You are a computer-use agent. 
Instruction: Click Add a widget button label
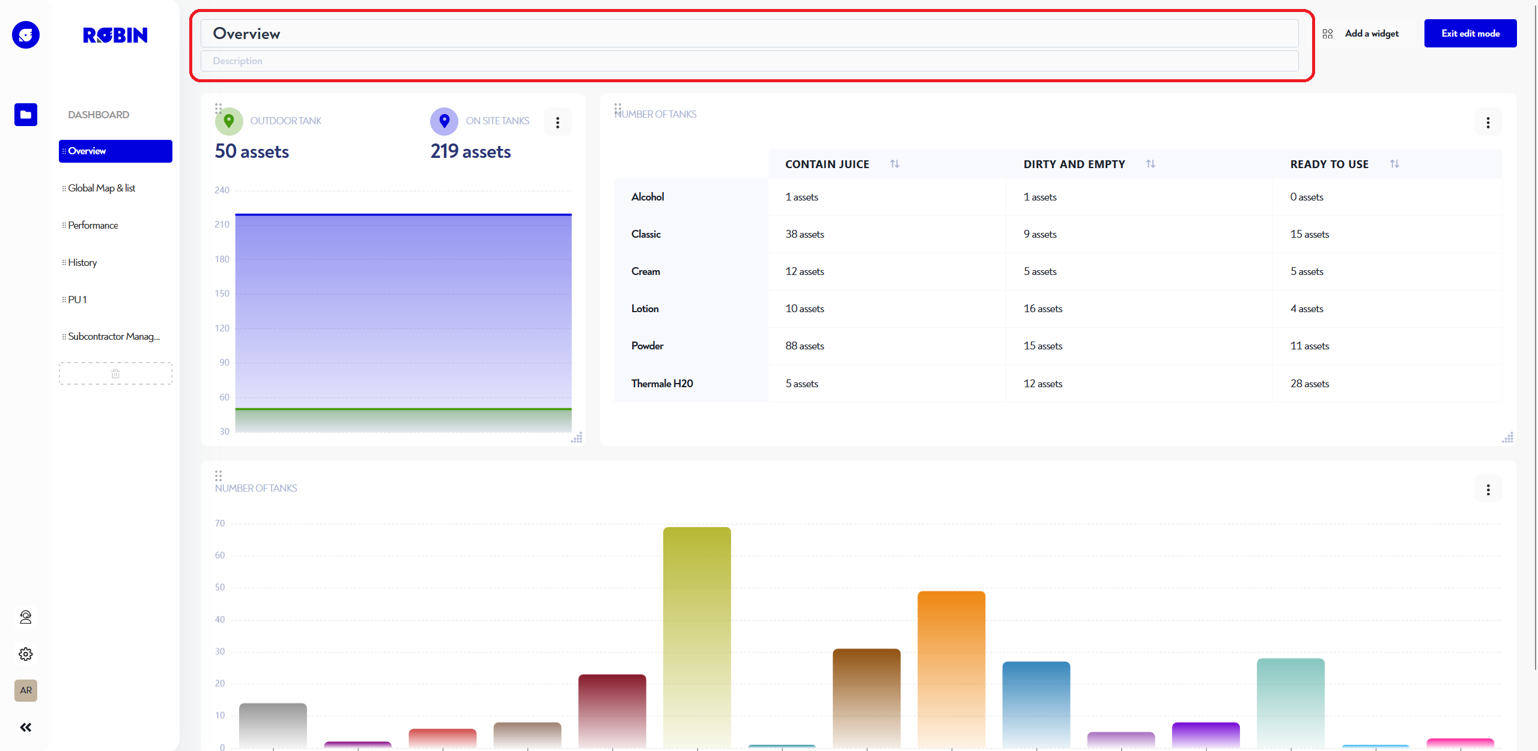point(1372,34)
